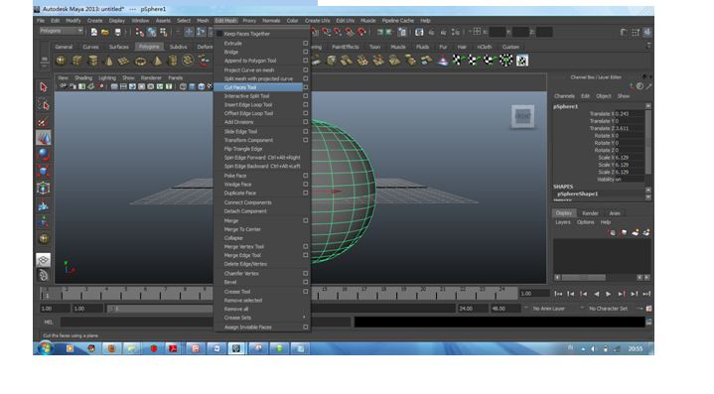Play the animation forward

click(609, 294)
